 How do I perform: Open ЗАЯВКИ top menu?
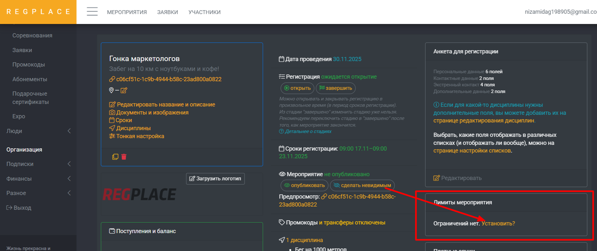click(168, 12)
